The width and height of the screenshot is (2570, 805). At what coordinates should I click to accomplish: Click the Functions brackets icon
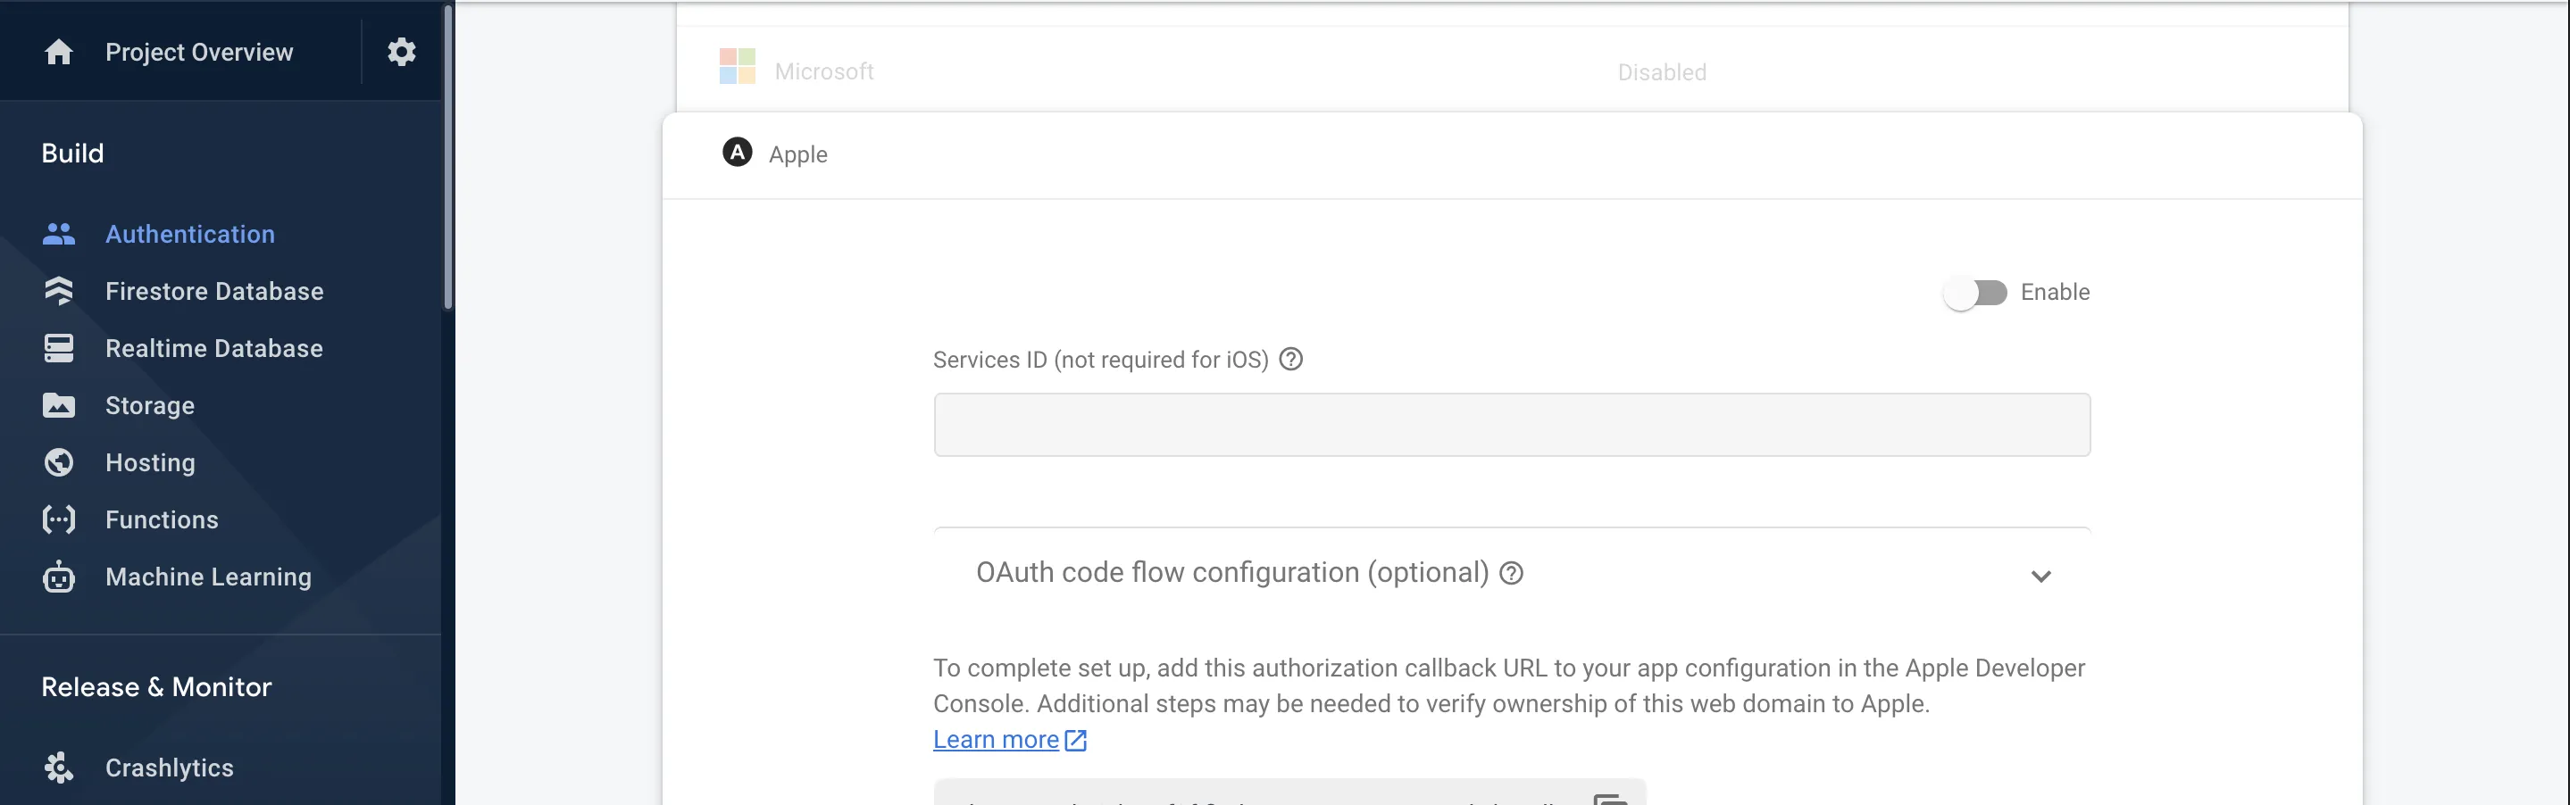(x=59, y=519)
